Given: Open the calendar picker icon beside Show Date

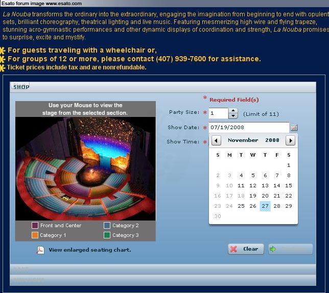Looking at the screenshot, I should pyautogui.click(x=294, y=128).
